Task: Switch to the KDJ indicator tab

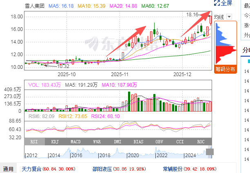Action: [55, 142]
